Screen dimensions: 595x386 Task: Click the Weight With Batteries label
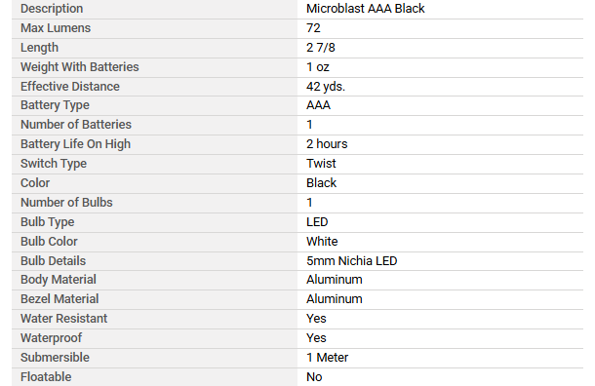click(80, 67)
